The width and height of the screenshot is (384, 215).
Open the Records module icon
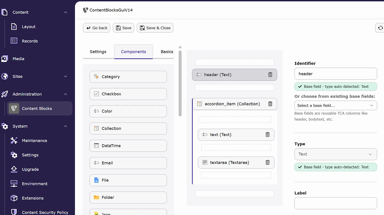coord(14,41)
